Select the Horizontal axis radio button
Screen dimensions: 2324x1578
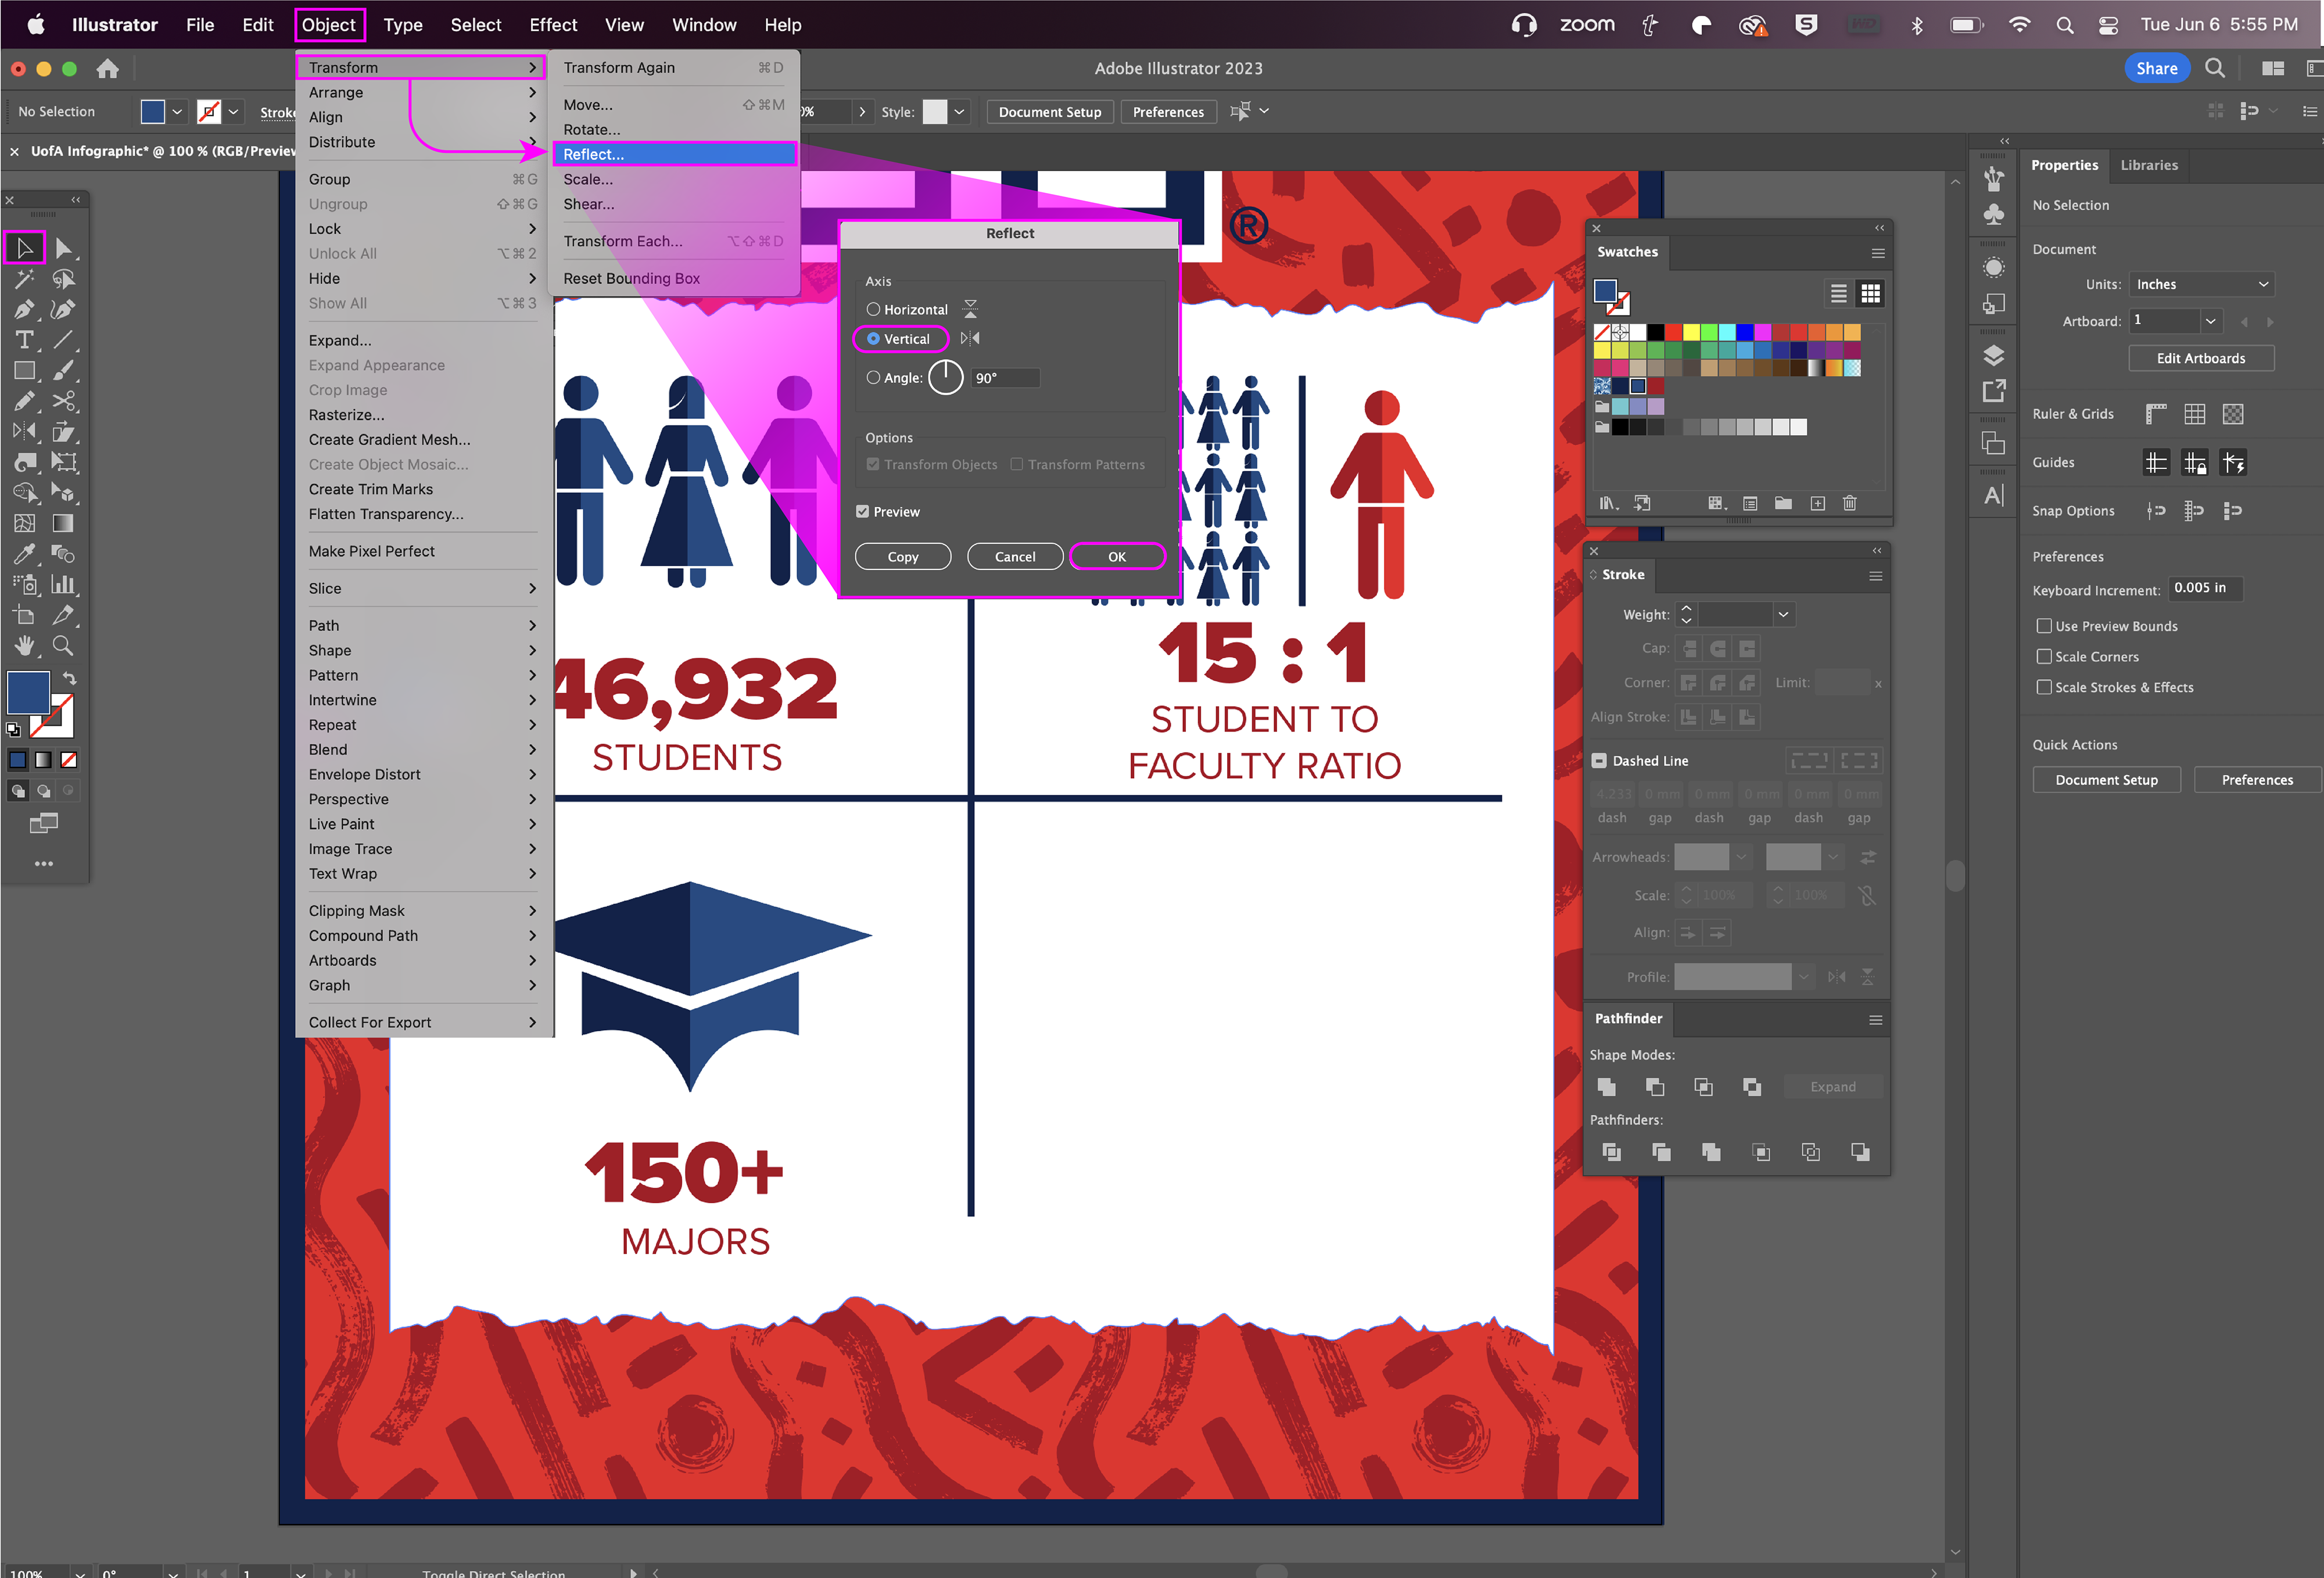(873, 310)
